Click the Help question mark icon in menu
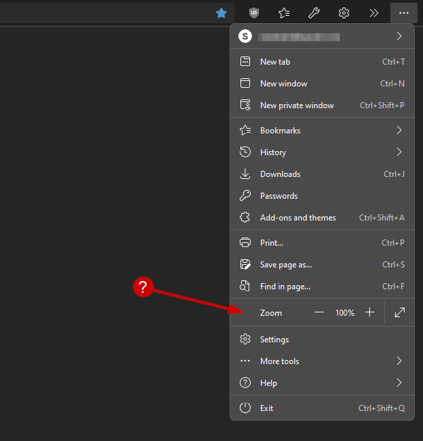The height and width of the screenshot is (441, 423). tap(245, 382)
